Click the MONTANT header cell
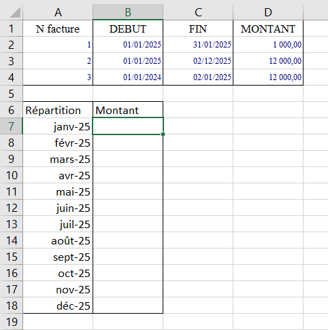 [268, 29]
